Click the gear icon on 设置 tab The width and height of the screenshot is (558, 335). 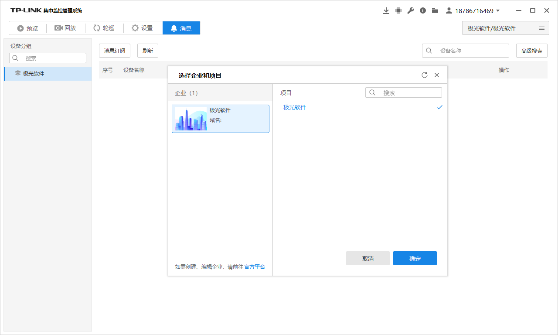click(135, 28)
